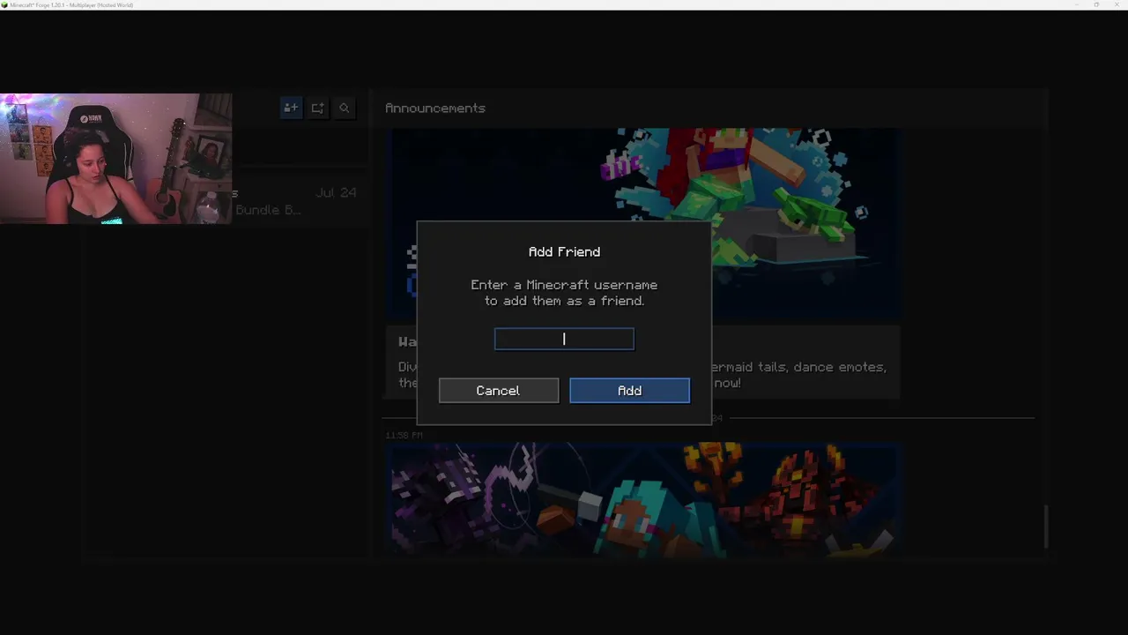1128x635 pixels.
Task: Select the Announcements heading
Action: point(435,108)
